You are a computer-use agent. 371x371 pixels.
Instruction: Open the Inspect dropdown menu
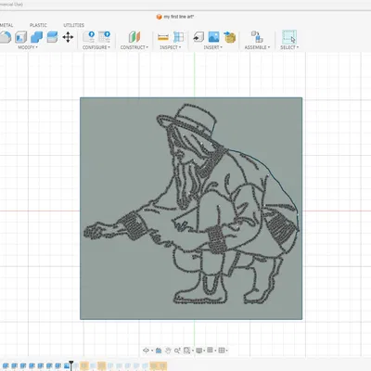pyautogui.click(x=170, y=47)
